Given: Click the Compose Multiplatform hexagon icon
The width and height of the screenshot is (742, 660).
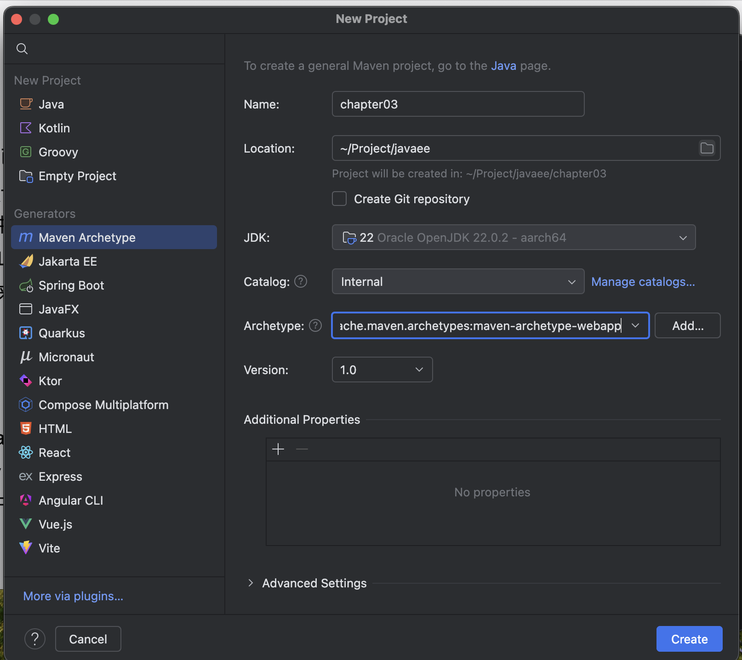Looking at the screenshot, I should (x=26, y=404).
